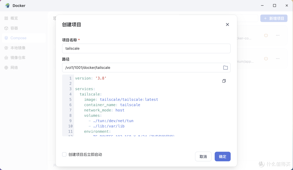Click the network_mode: host line

tap(104, 110)
